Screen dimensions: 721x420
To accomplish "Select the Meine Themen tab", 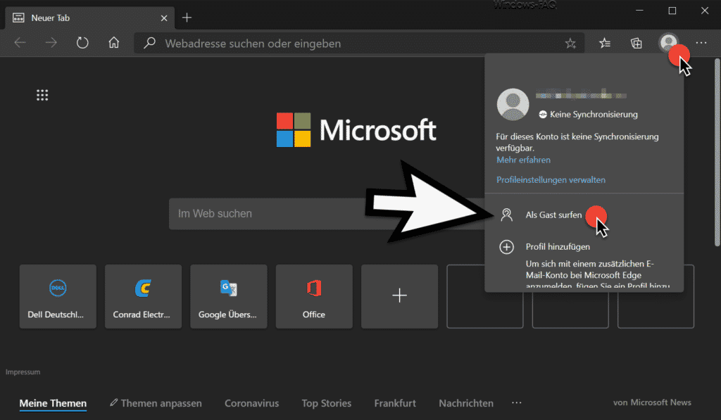I will (53, 403).
